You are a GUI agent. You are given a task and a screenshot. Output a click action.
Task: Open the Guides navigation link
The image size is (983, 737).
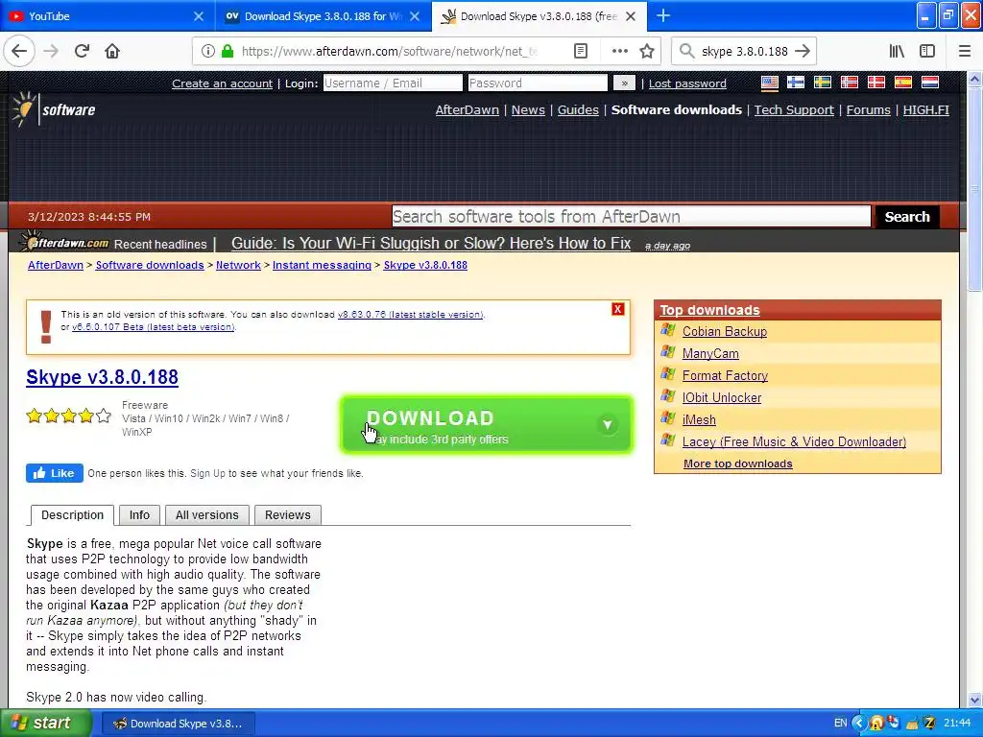tap(578, 109)
